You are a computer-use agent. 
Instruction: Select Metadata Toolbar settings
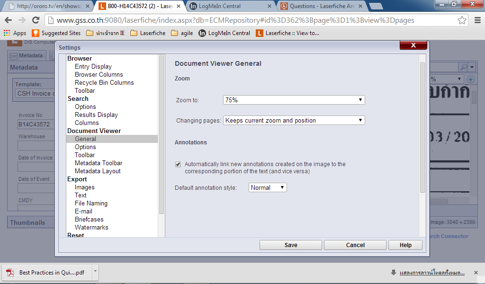coord(99,163)
